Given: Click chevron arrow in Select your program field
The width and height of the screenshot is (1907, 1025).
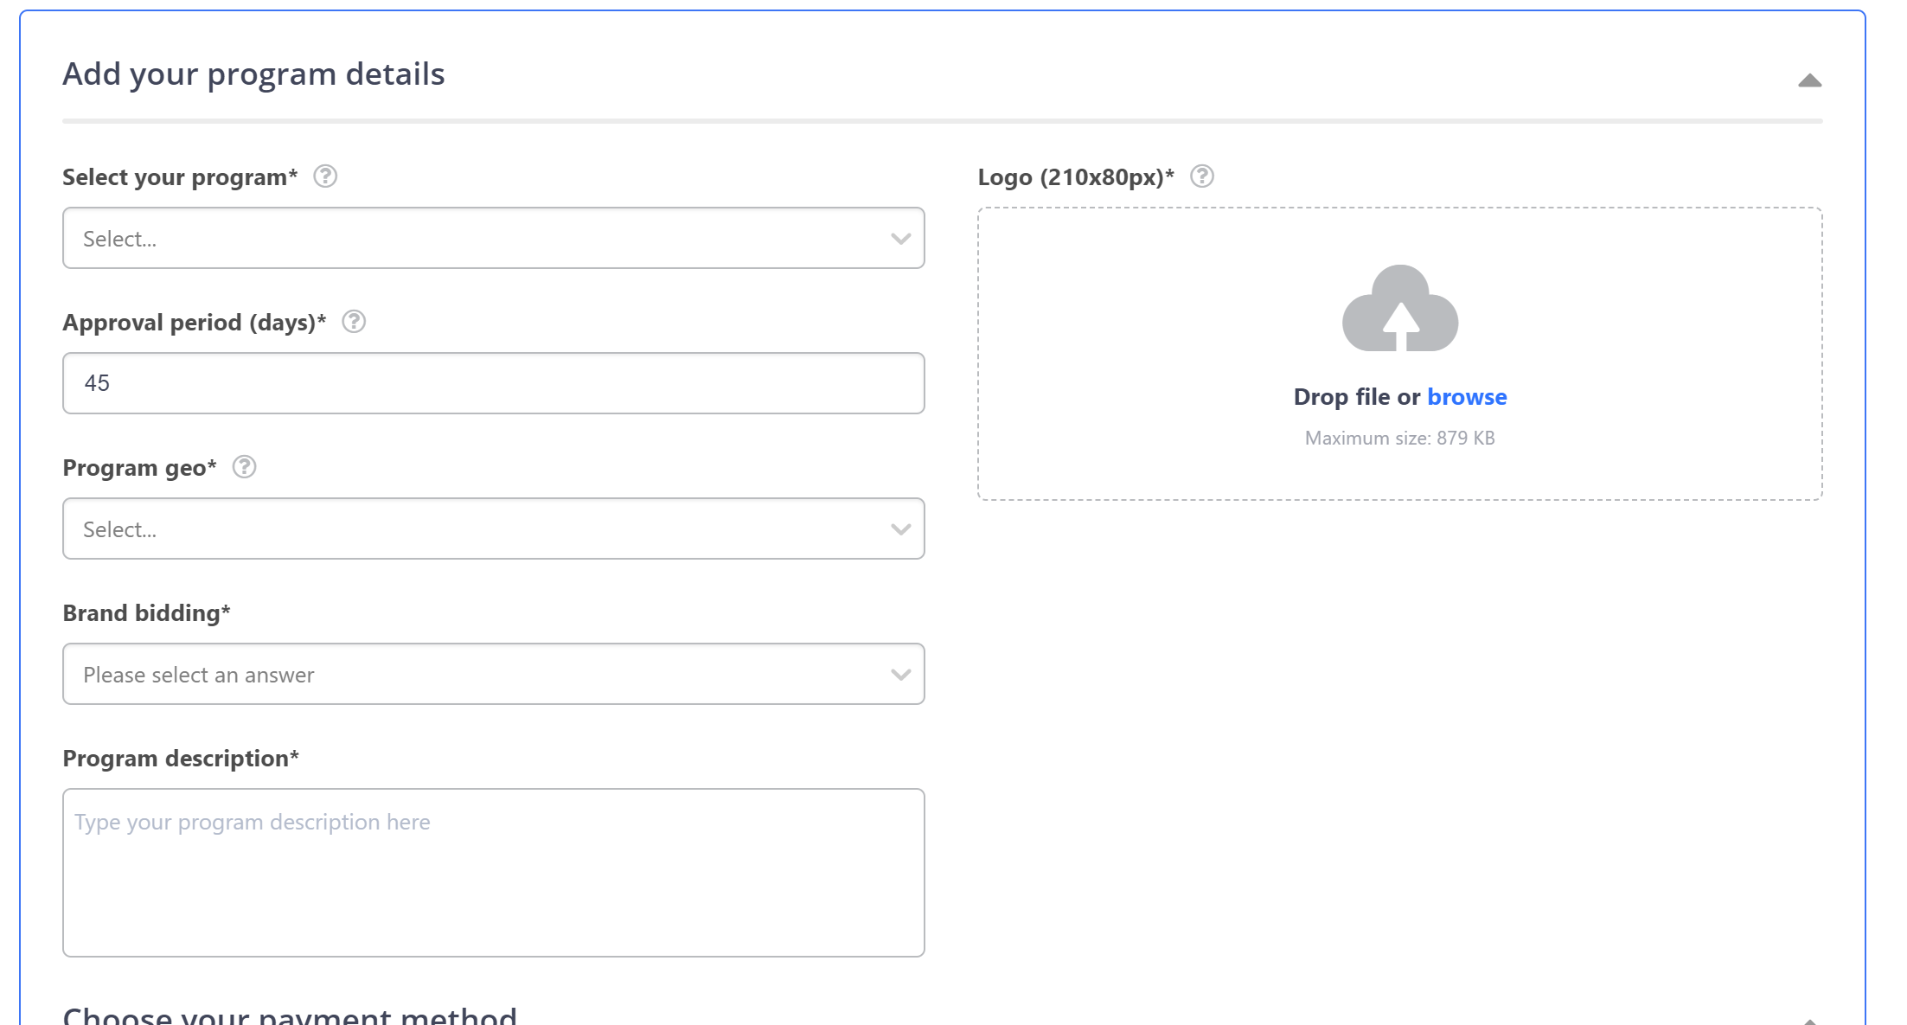Looking at the screenshot, I should click(x=900, y=239).
